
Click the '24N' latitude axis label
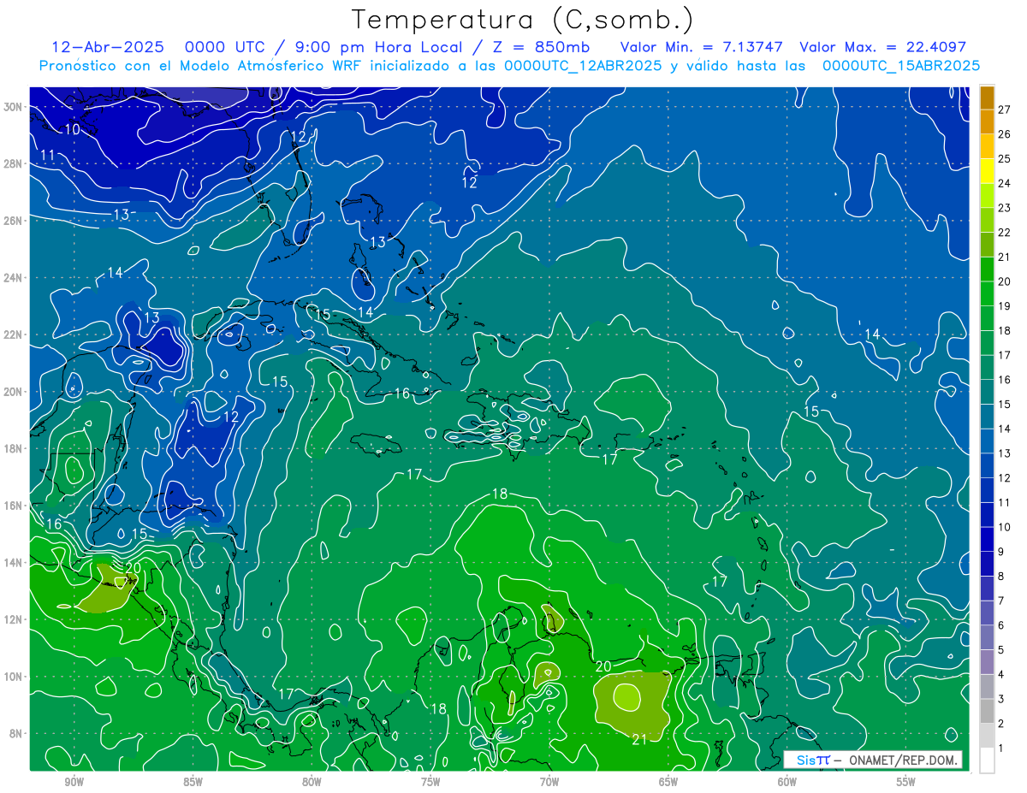(x=15, y=277)
